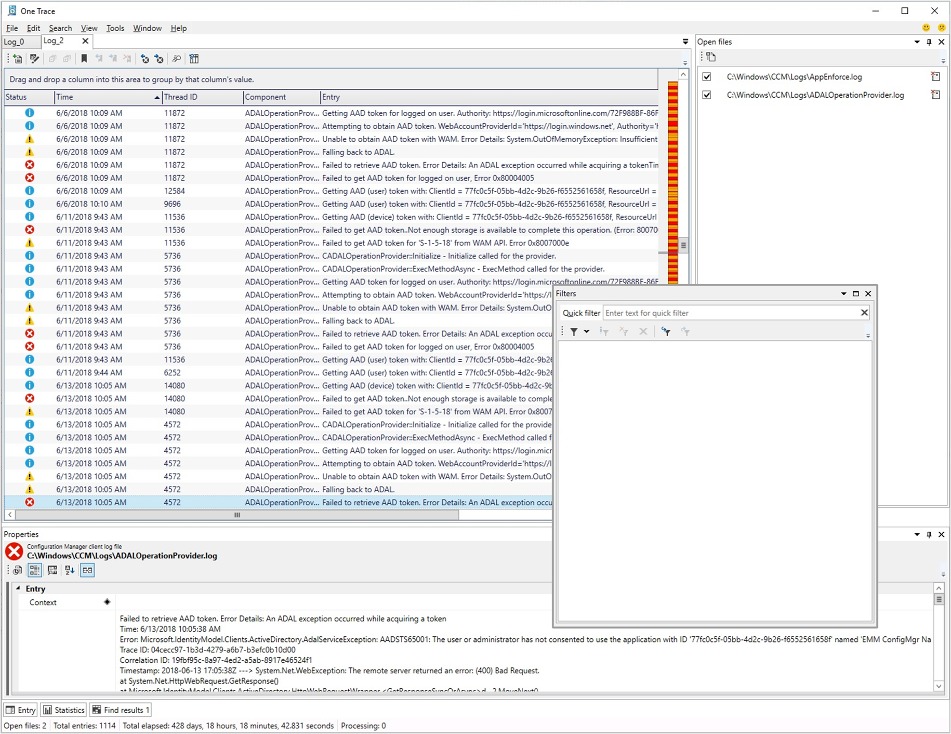Screen dimensions: 951x734
Task: Toggle auto-hide pin on the Open files panel
Action: (x=929, y=42)
